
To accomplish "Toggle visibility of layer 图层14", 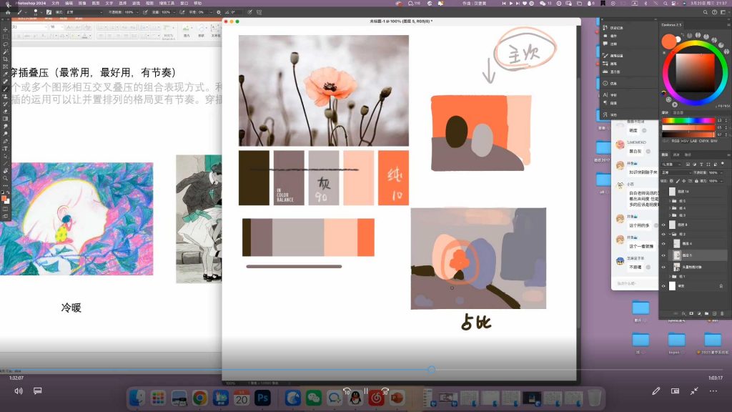I will pos(664,191).
